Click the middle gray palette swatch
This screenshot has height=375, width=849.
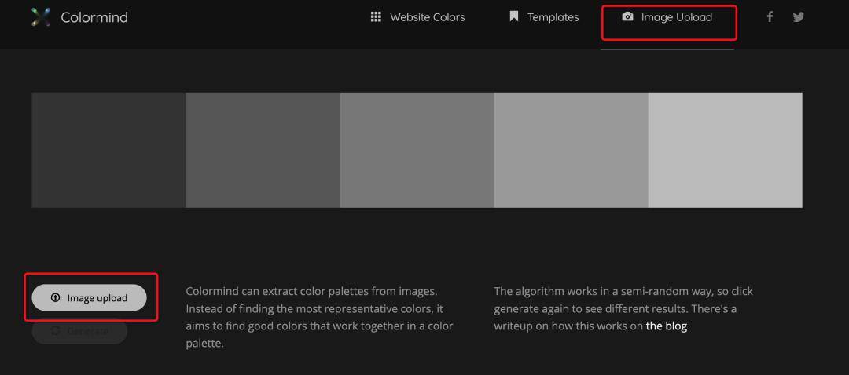tap(417, 150)
